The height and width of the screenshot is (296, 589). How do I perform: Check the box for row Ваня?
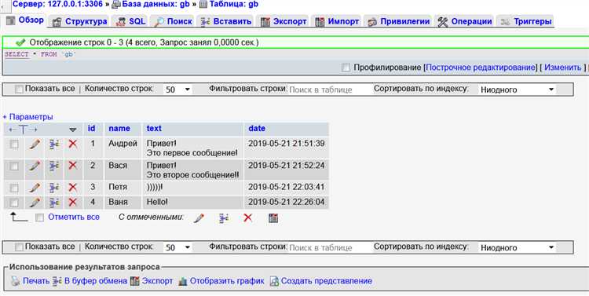click(14, 203)
